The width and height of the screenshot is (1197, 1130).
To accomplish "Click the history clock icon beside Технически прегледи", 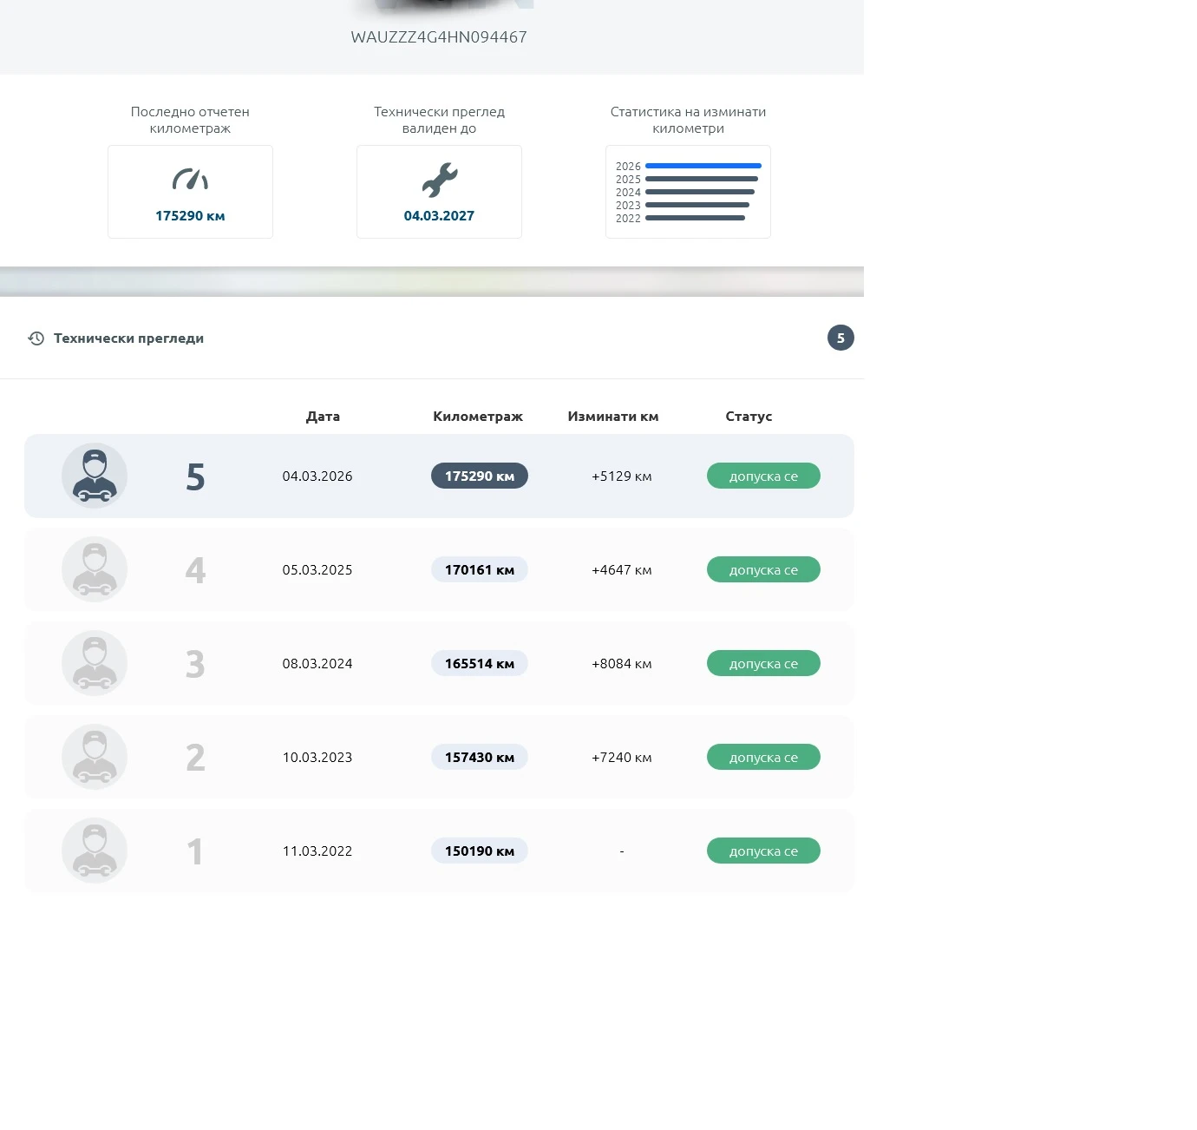I will pyautogui.click(x=36, y=338).
